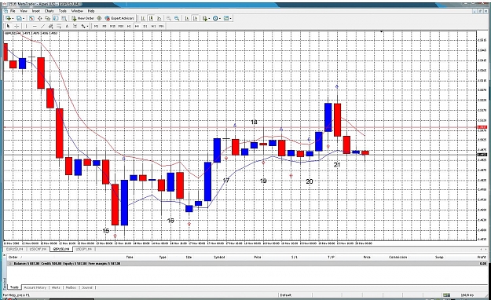Zoom out on the chart

point(177,18)
